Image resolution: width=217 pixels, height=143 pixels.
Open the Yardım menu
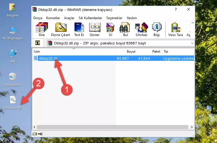(x=131, y=18)
